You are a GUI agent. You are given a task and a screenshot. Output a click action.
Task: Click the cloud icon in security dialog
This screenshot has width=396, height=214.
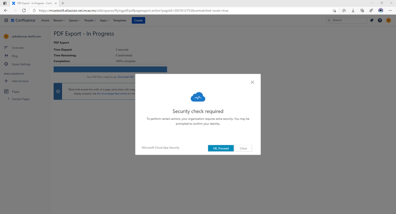tap(198, 97)
